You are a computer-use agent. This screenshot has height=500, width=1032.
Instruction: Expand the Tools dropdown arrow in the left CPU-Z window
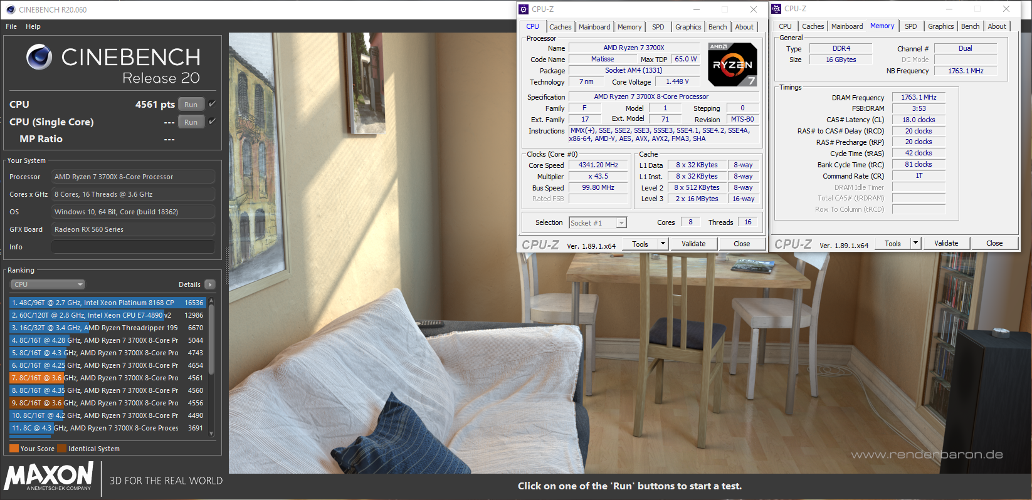coord(663,244)
